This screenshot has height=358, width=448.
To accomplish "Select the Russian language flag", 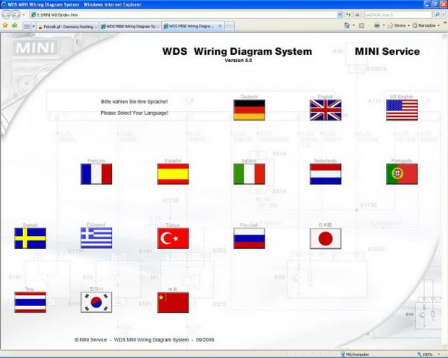I will 249,238.
